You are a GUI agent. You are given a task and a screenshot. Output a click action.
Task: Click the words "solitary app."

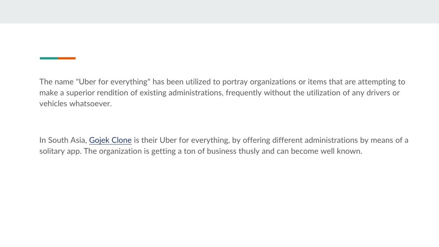[60, 151]
